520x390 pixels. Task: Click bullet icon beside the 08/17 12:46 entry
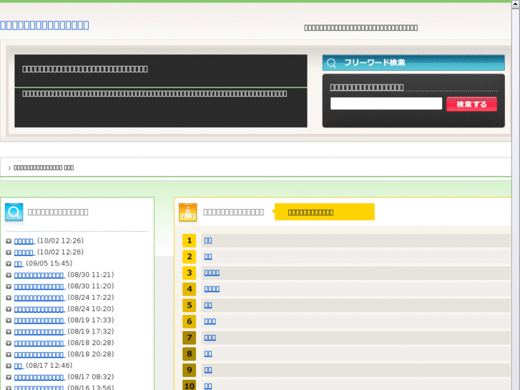[x=9, y=366]
